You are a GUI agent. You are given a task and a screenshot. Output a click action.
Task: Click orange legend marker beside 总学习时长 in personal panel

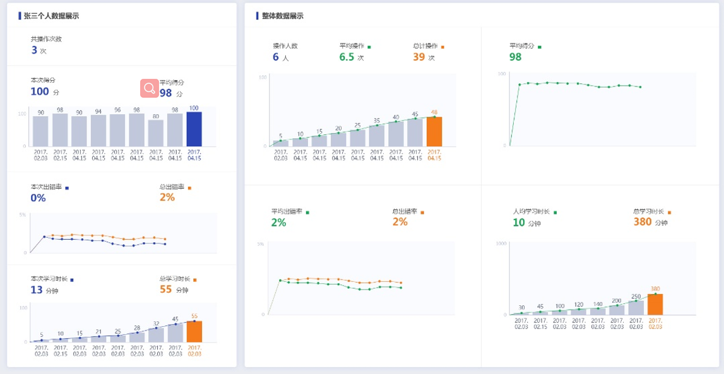[195, 279]
